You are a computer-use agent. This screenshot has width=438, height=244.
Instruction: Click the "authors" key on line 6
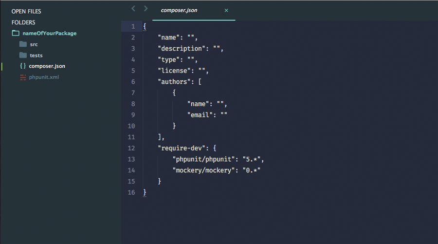174,82
